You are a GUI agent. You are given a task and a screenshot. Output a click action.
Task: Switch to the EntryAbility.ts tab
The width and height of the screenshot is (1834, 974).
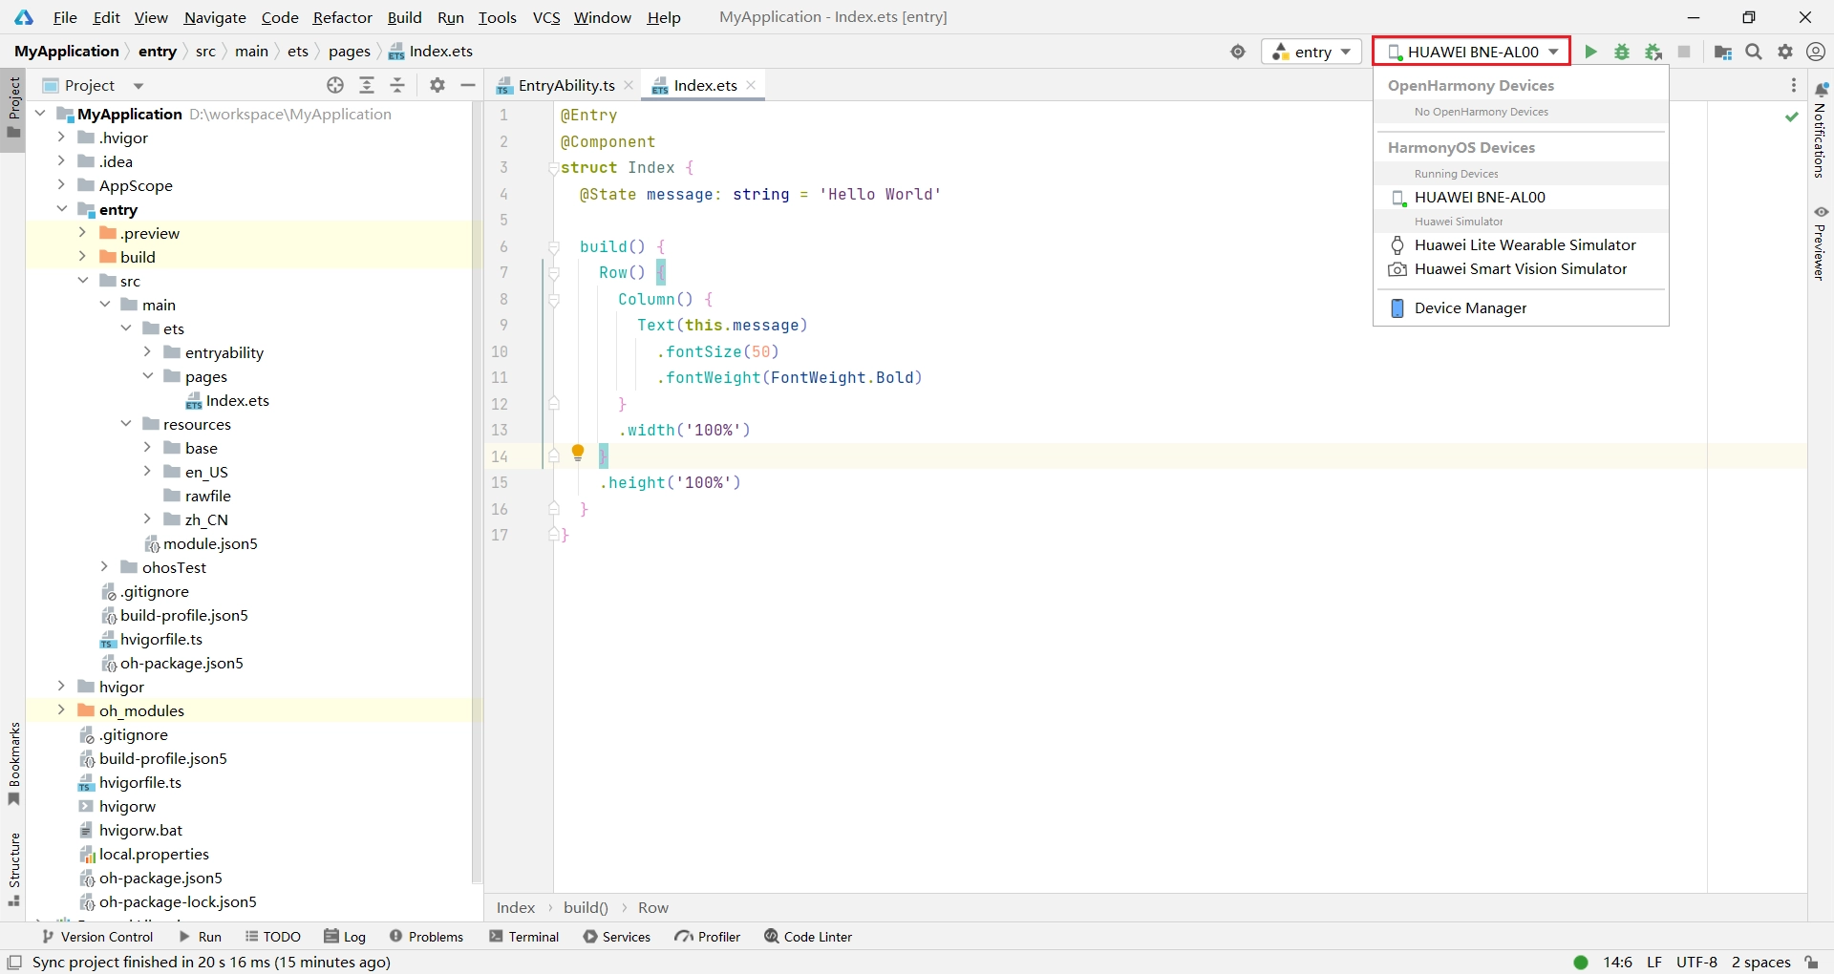pos(565,85)
